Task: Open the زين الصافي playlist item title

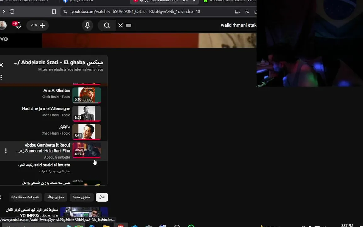Action: tap(46, 183)
